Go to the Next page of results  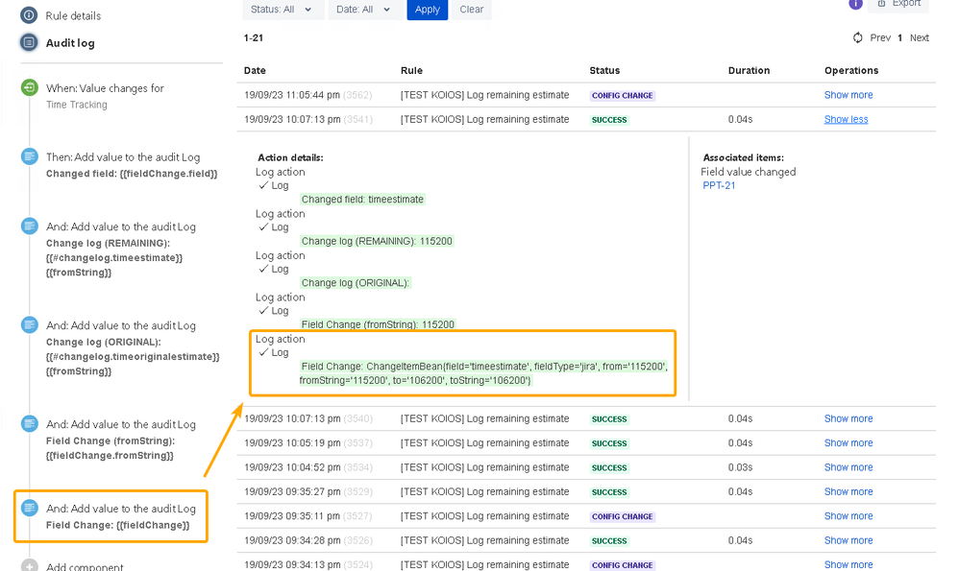(919, 37)
